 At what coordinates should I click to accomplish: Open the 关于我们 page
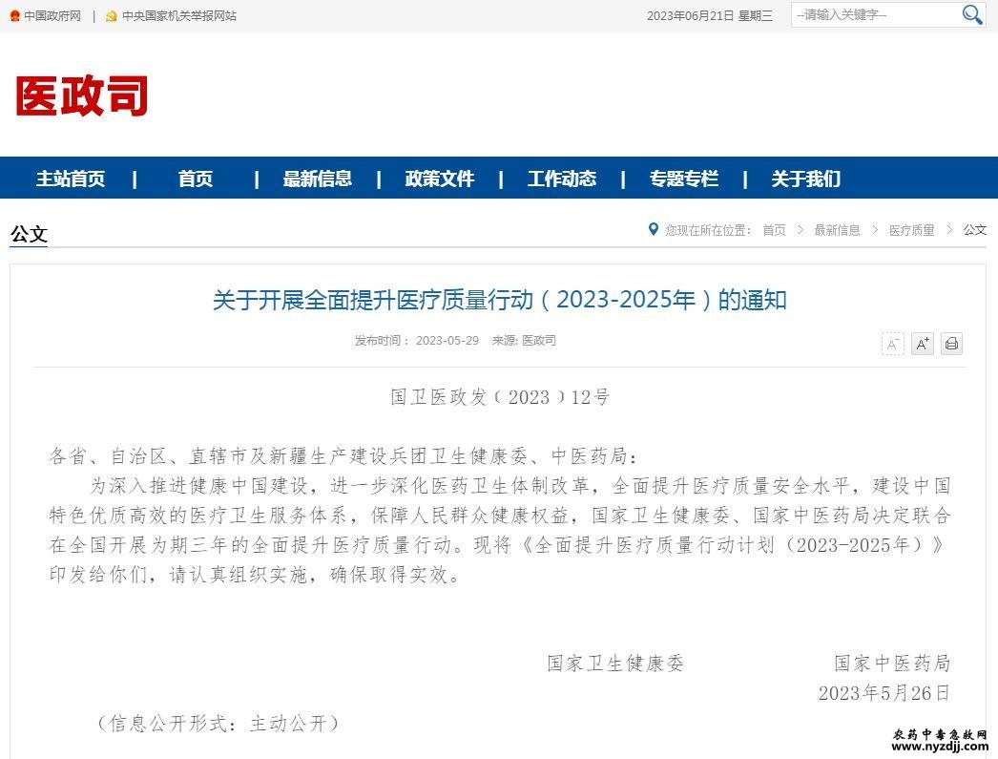[x=805, y=179]
